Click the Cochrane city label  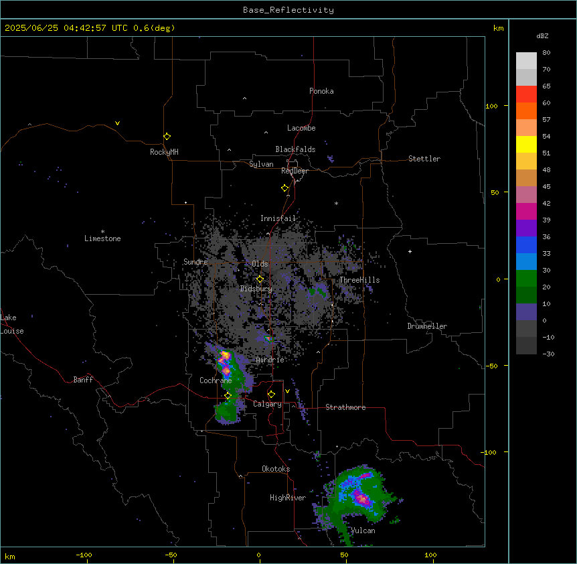click(216, 380)
